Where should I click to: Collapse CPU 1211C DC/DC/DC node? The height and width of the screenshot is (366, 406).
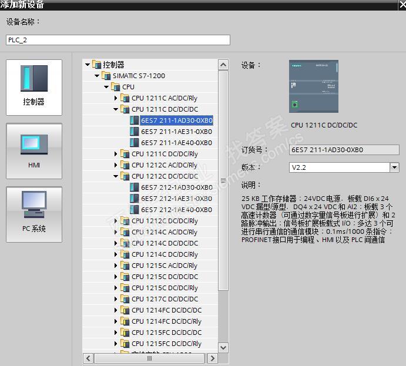click(x=116, y=109)
